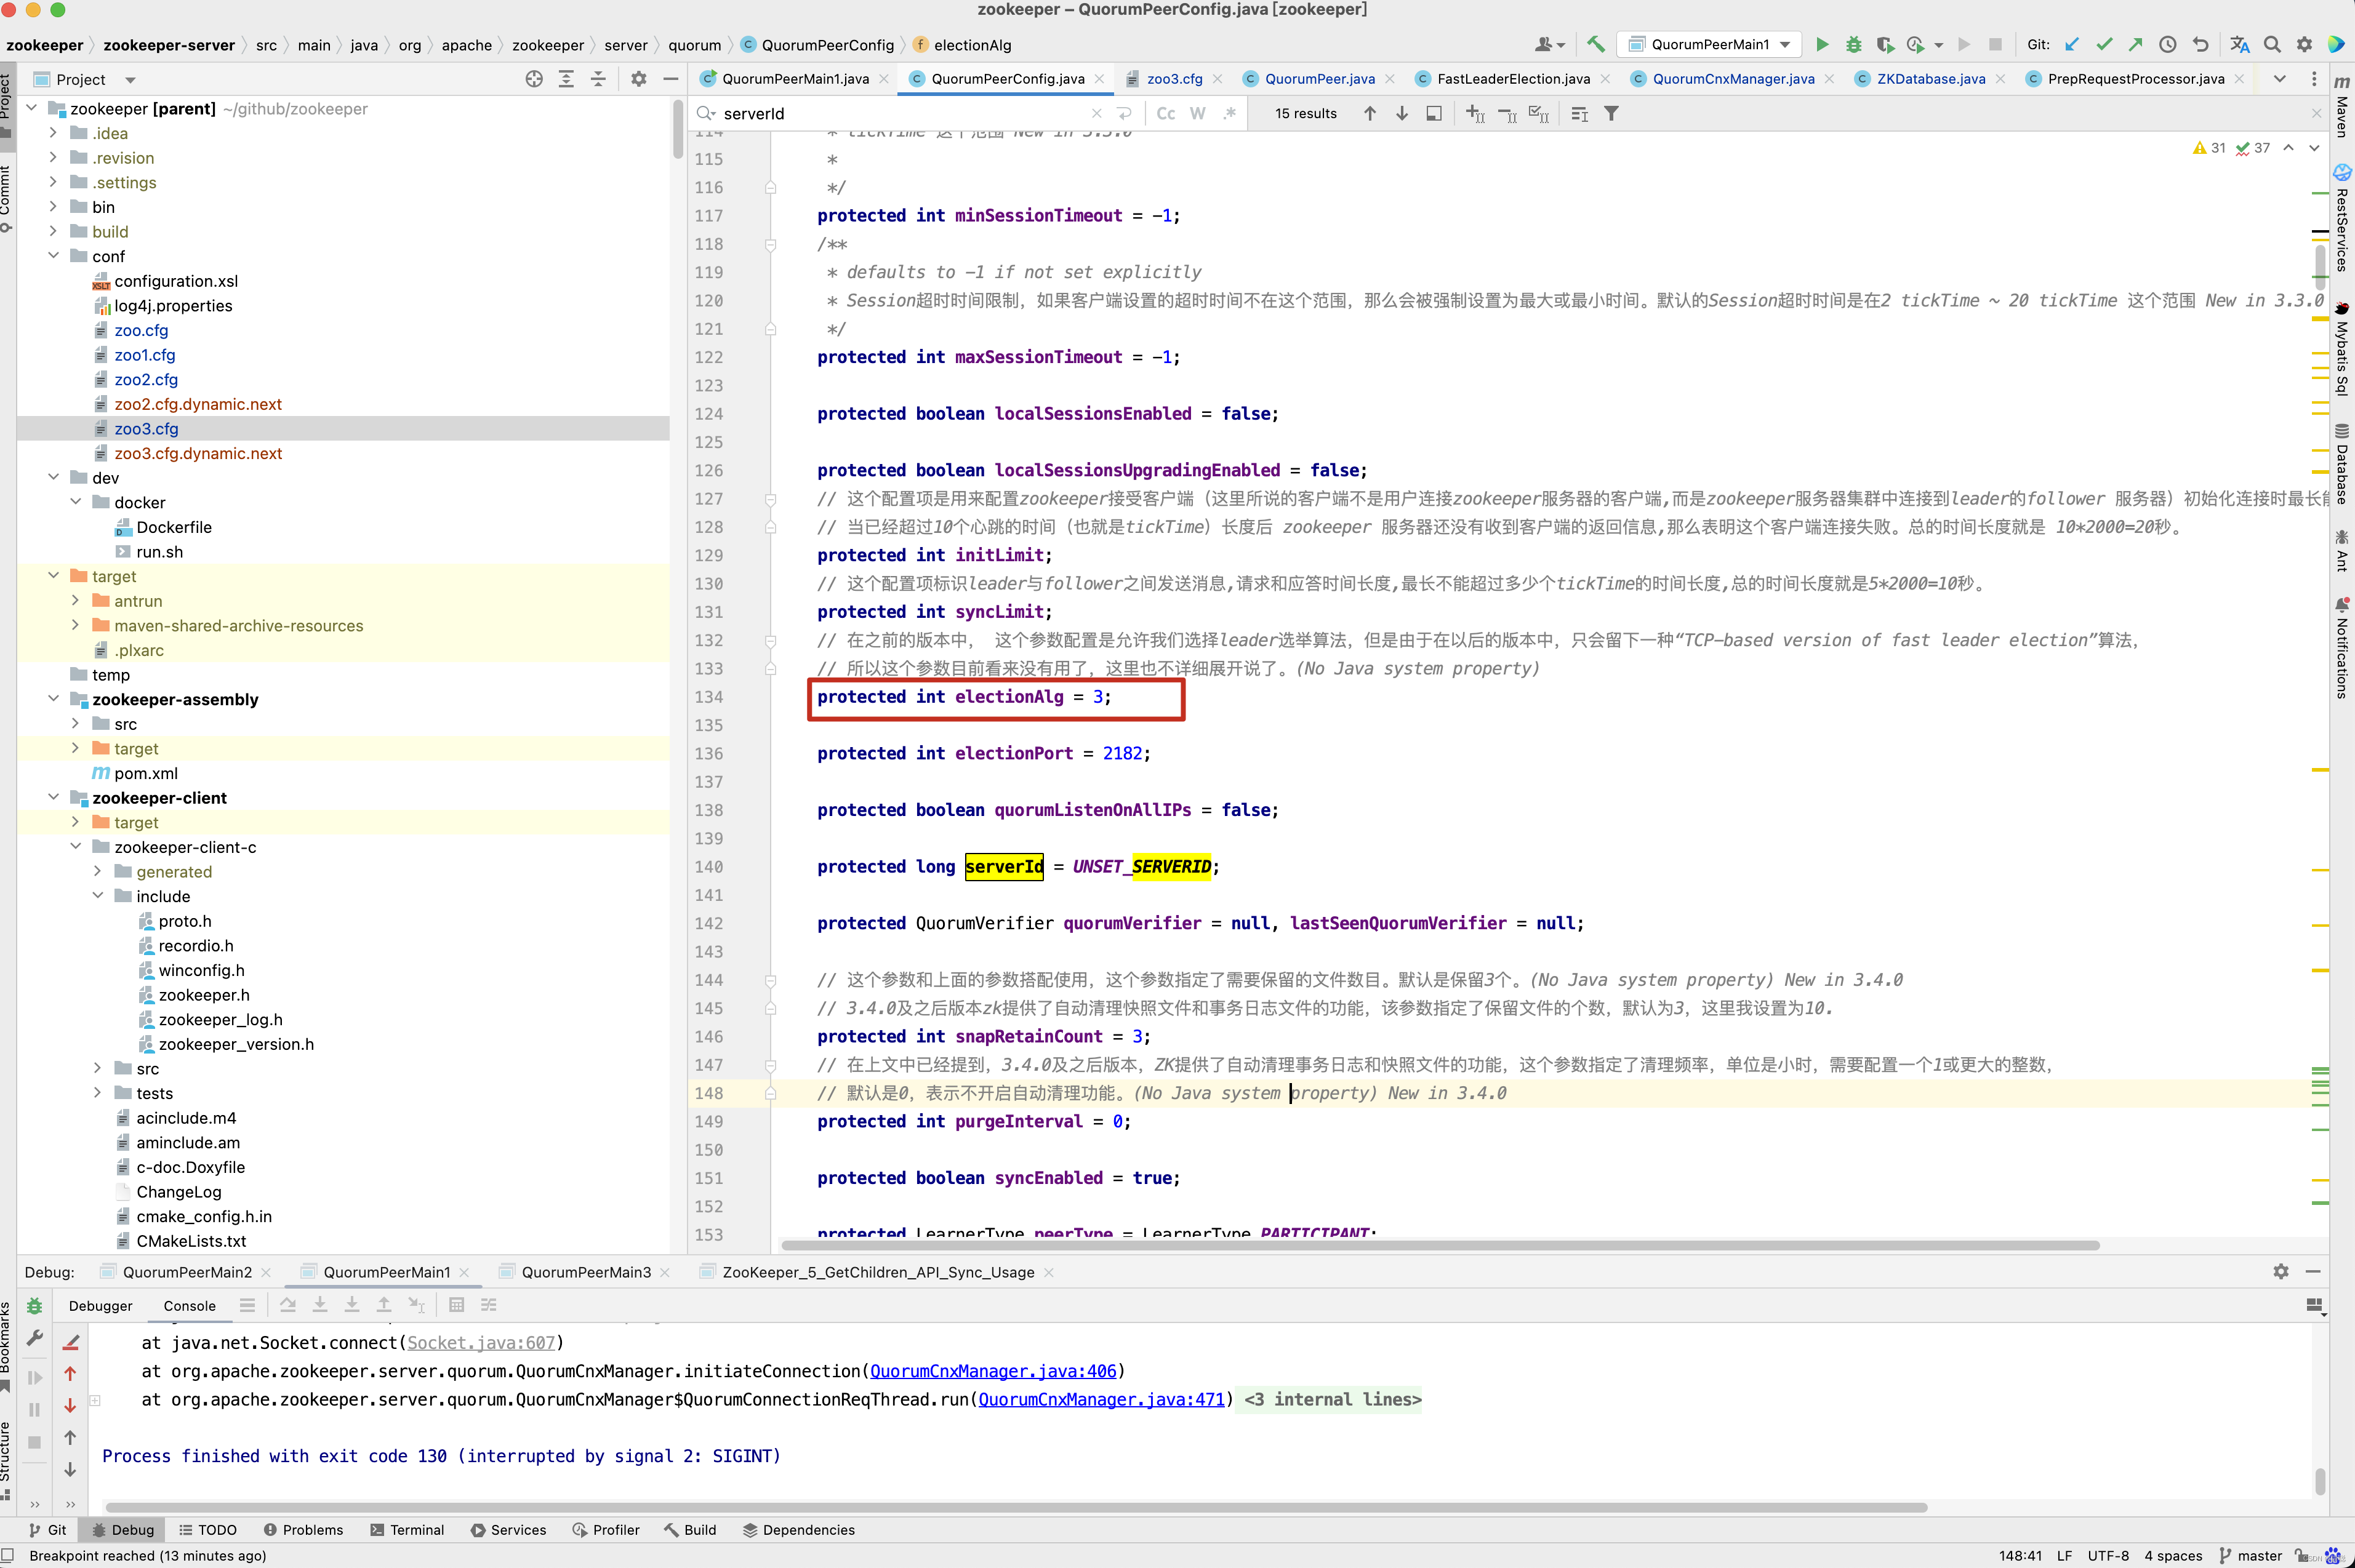Screen dimensions: 2355x1568
Task: Toggle the Structure tool window
Action: (7, 1460)
